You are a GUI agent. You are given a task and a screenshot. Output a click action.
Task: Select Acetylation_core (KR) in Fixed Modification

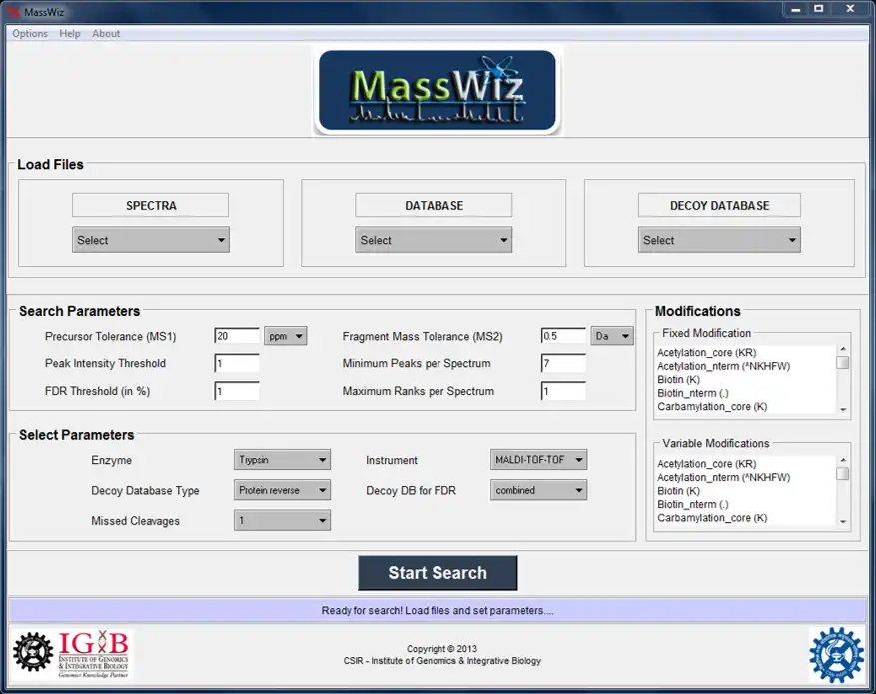click(707, 352)
